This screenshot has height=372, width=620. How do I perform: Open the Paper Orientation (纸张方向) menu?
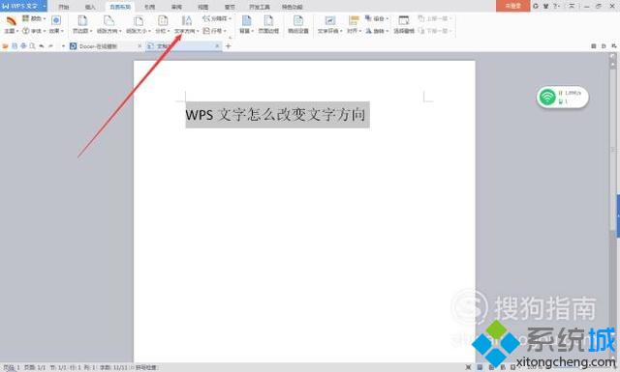pos(108,24)
